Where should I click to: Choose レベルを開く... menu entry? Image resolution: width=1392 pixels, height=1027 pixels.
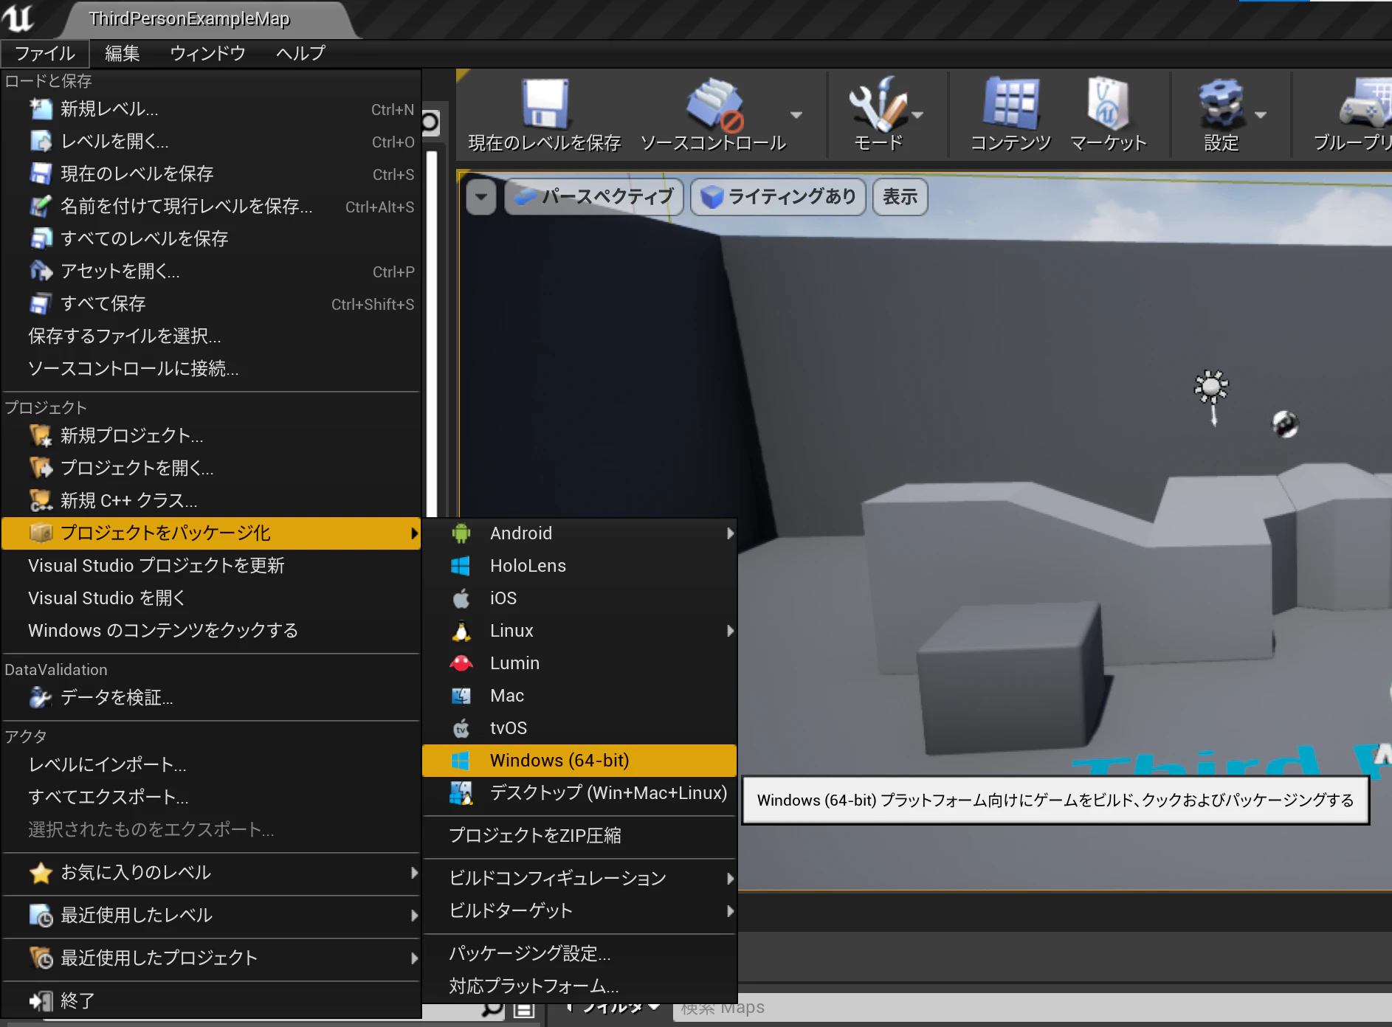point(211,142)
